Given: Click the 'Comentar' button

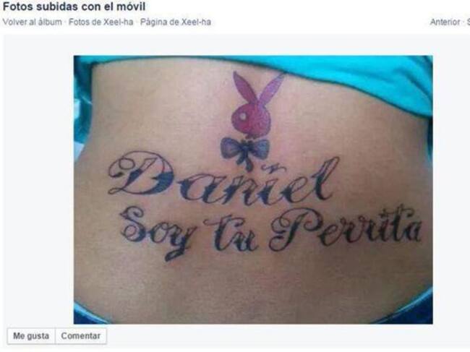Looking at the screenshot, I should [81, 336].
